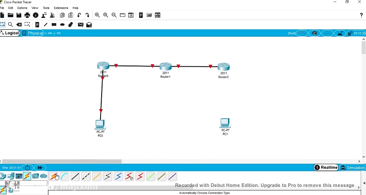
Task: Select the Inspect magnifier tool
Action: point(11,25)
